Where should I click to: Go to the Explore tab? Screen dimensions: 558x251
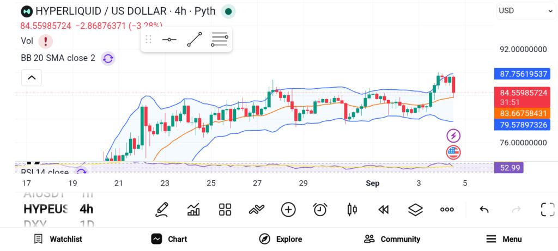[281, 239]
